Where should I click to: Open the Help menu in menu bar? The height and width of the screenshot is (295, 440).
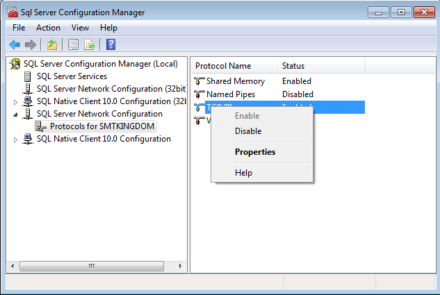pos(108,28)
